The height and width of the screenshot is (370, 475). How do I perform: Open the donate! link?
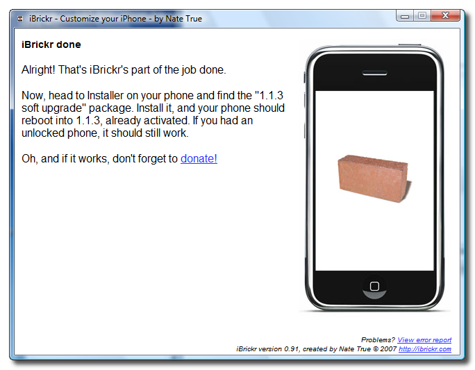click(199, 158)
